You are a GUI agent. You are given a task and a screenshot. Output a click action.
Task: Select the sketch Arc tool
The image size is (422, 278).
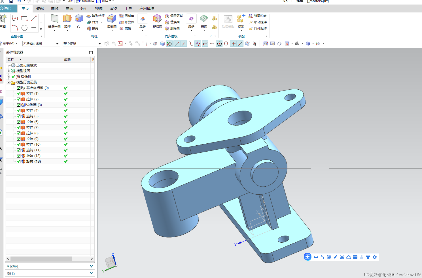15,27
